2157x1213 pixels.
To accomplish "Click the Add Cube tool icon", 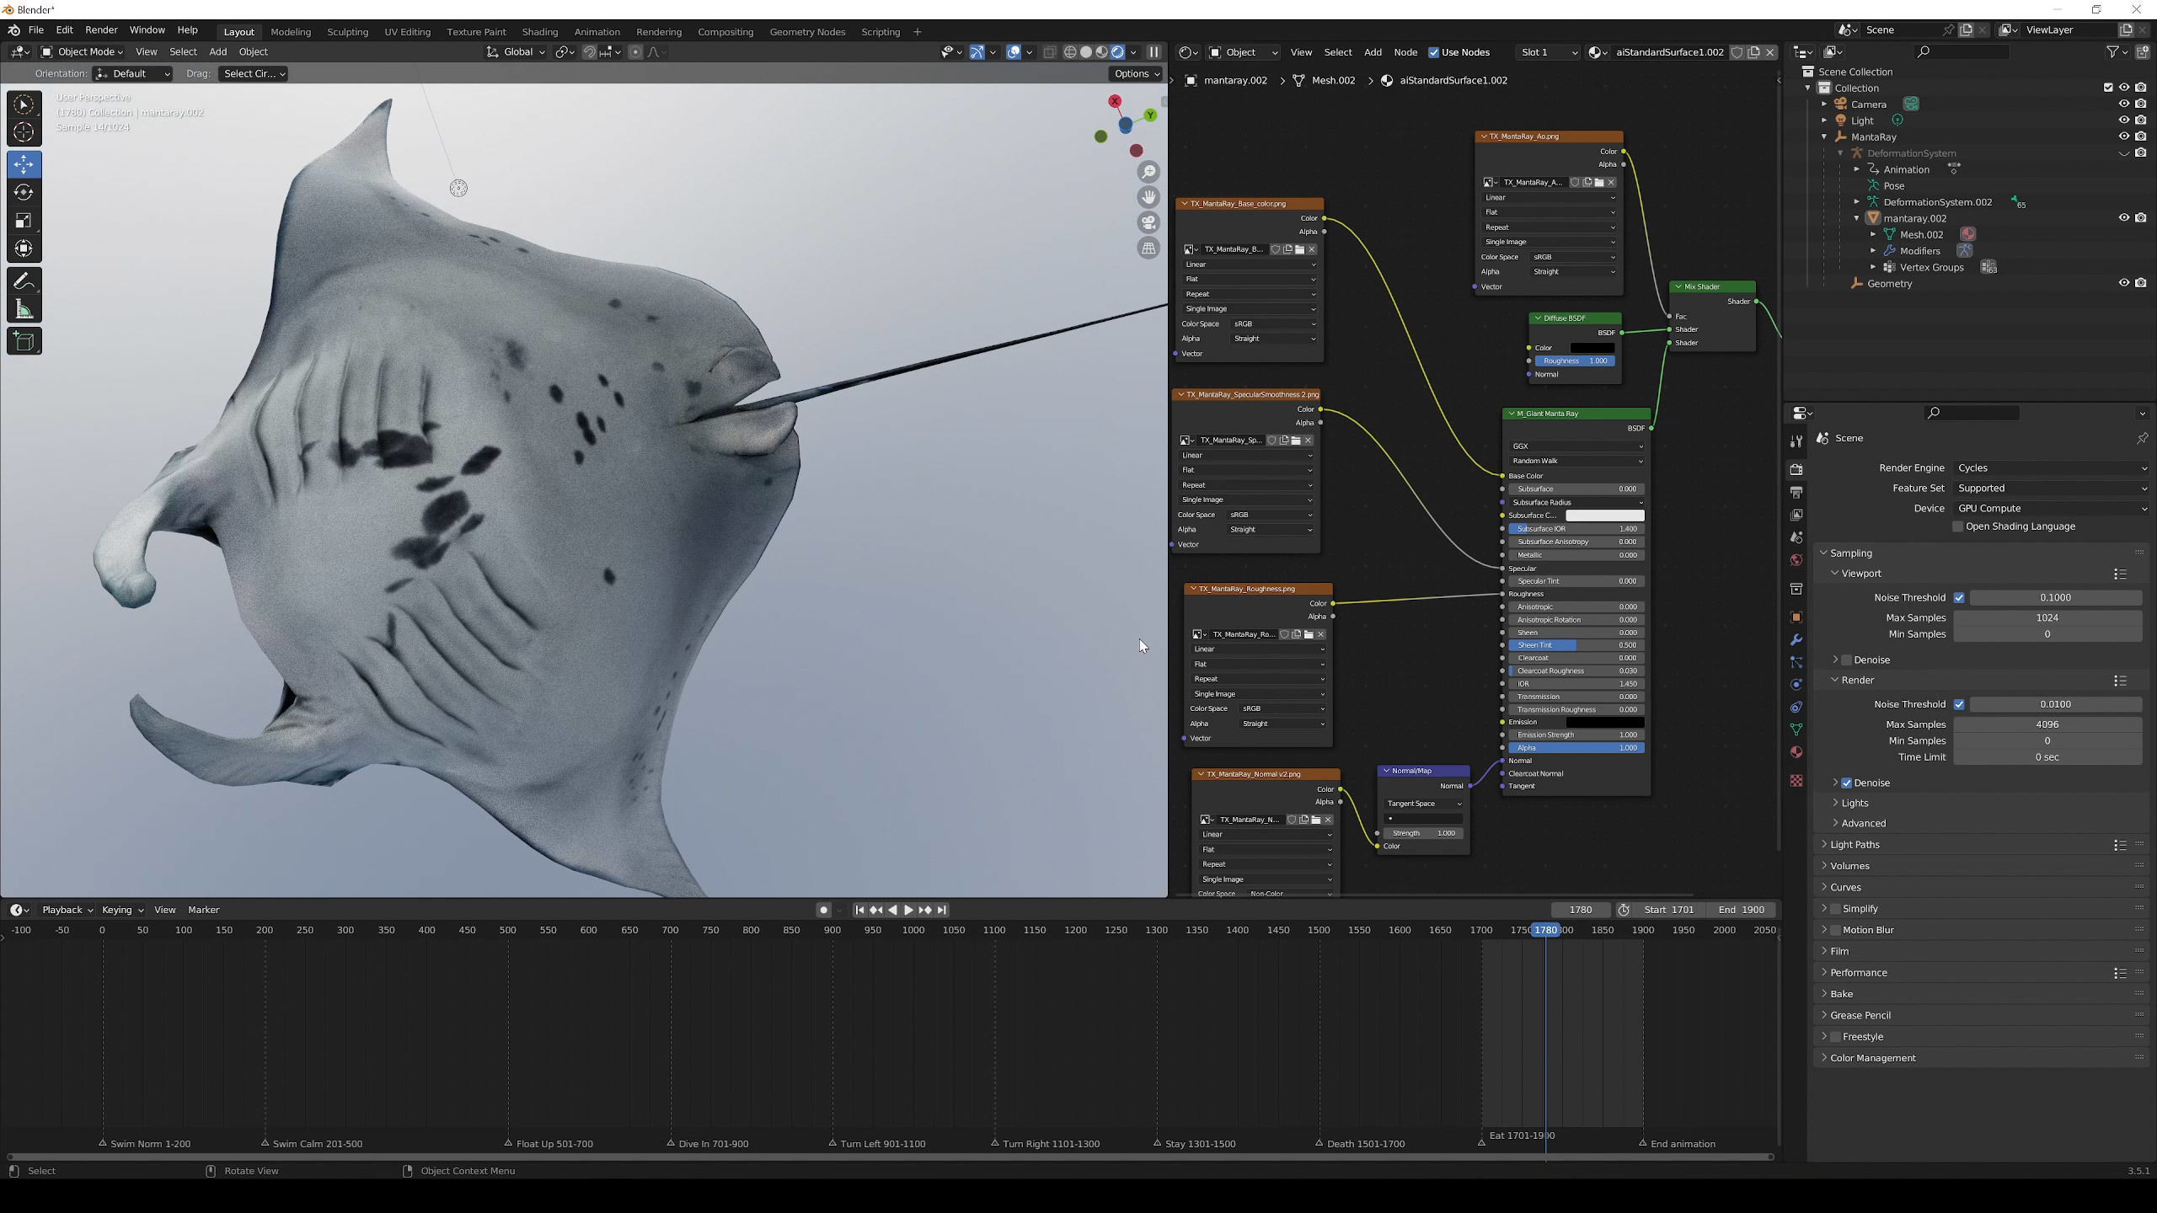I will pos(24,341).
